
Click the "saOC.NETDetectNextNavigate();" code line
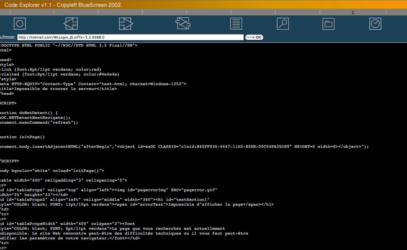coord(35,118)
